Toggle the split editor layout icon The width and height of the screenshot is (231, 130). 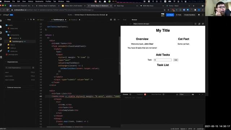tap(111, 20)
